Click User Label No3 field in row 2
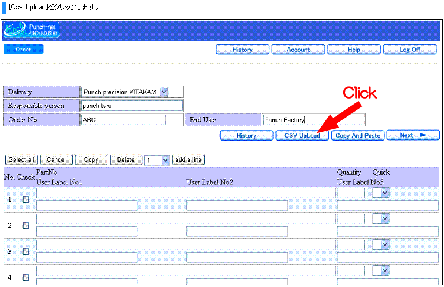 pyautogui.click(x=387, y=231)
